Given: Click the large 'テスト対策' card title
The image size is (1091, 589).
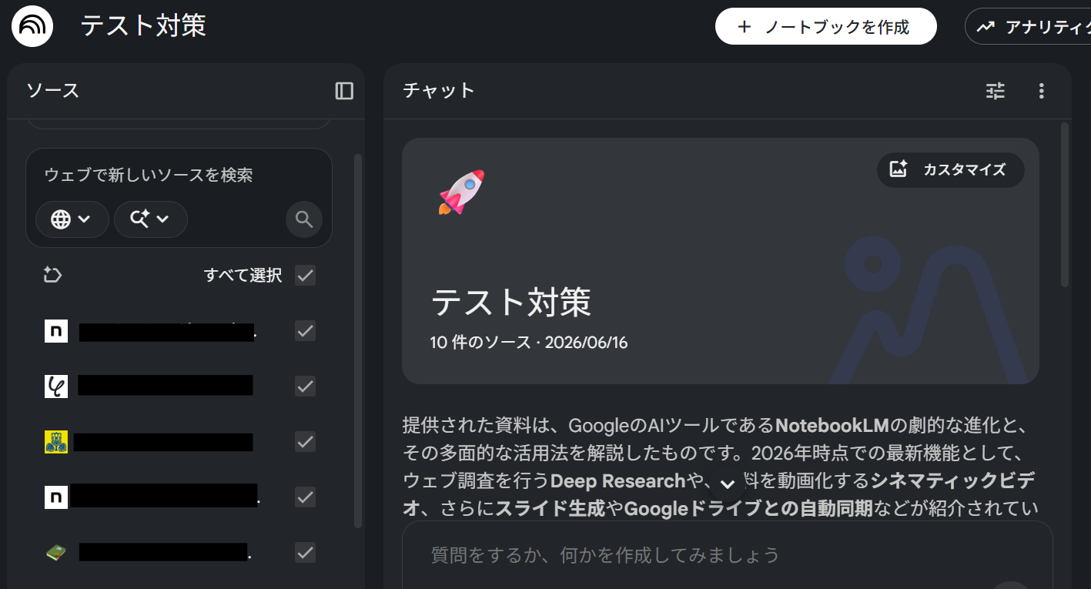Looking at the screenshot, I should click(511, 302).
